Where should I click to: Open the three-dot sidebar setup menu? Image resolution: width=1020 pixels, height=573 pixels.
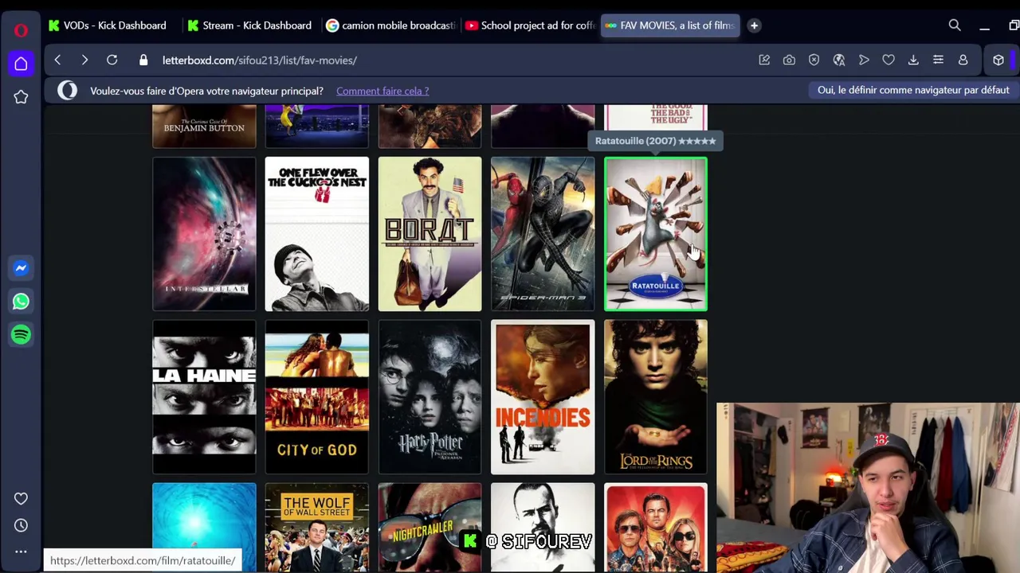pyautogui.click(x=21, y=552)
